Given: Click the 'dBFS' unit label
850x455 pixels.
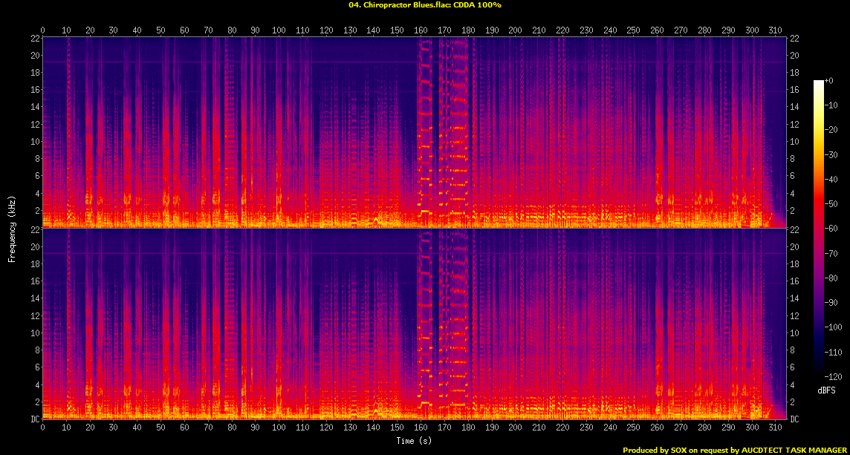Looking at the screenshot, I should [x=825, y=389].
